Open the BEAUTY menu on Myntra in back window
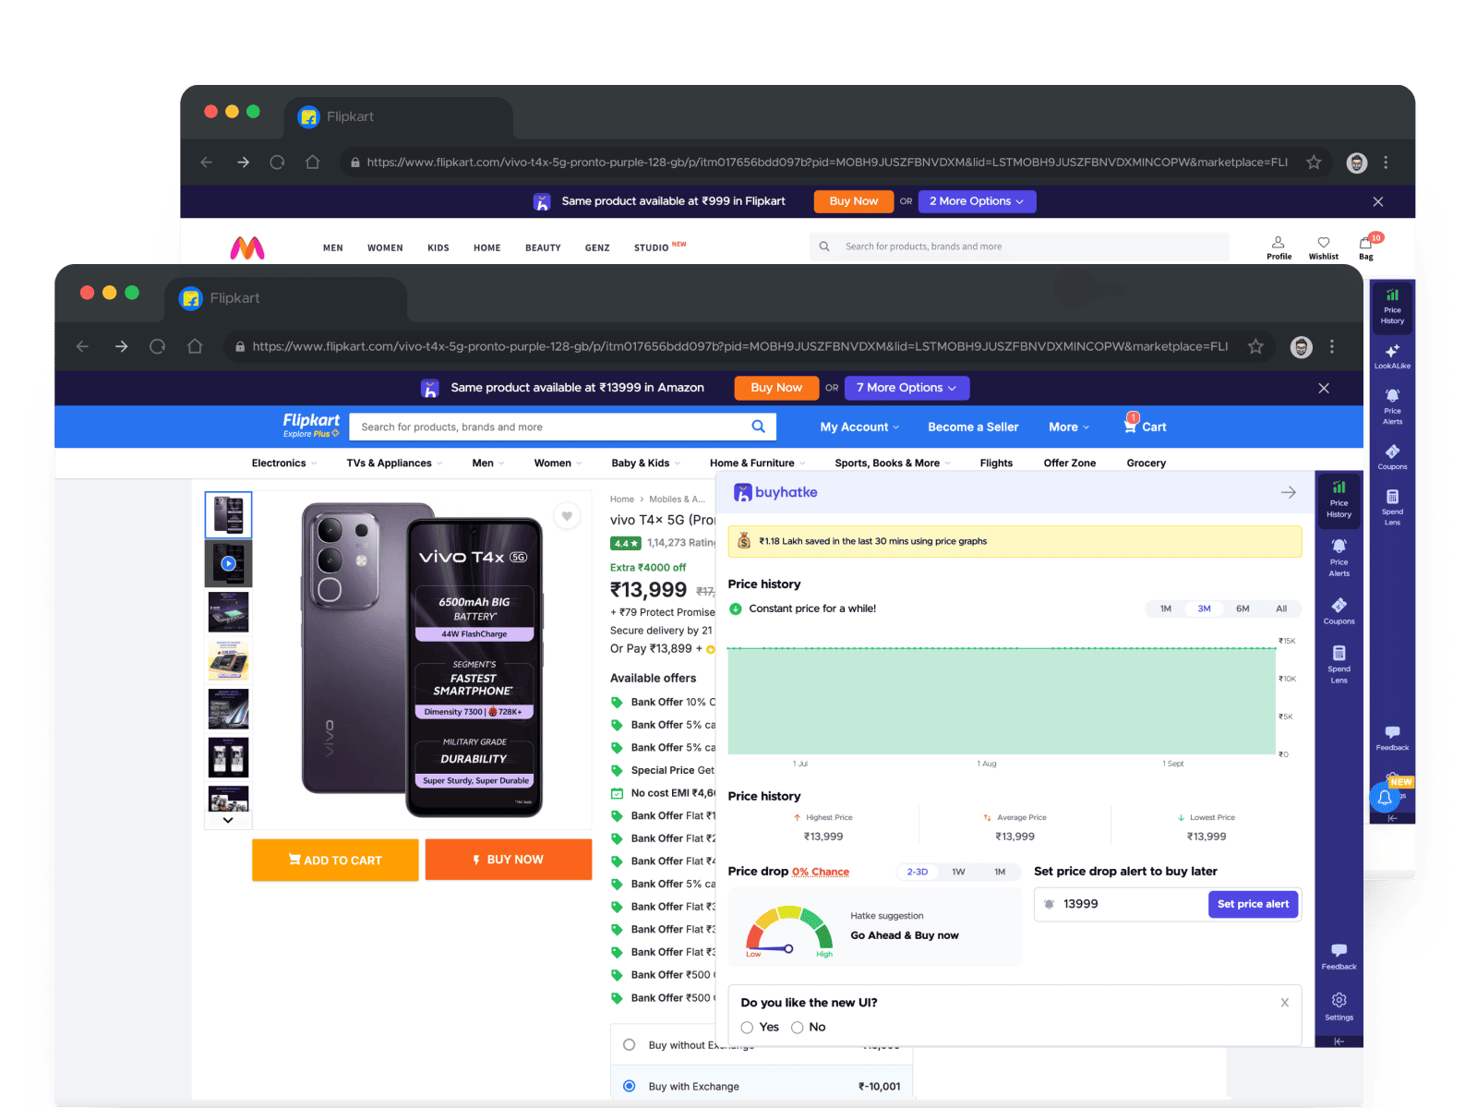 543,247
